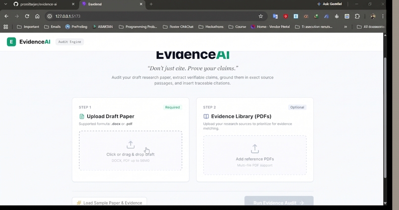This screenshot has height=210, width=399.
Task: Open the Hackathons bookmarks folder
Action: 211,27
